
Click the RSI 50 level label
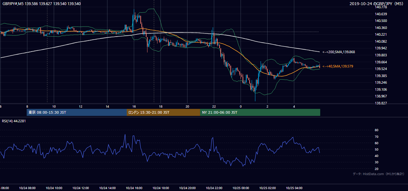(x=376, y=149)
